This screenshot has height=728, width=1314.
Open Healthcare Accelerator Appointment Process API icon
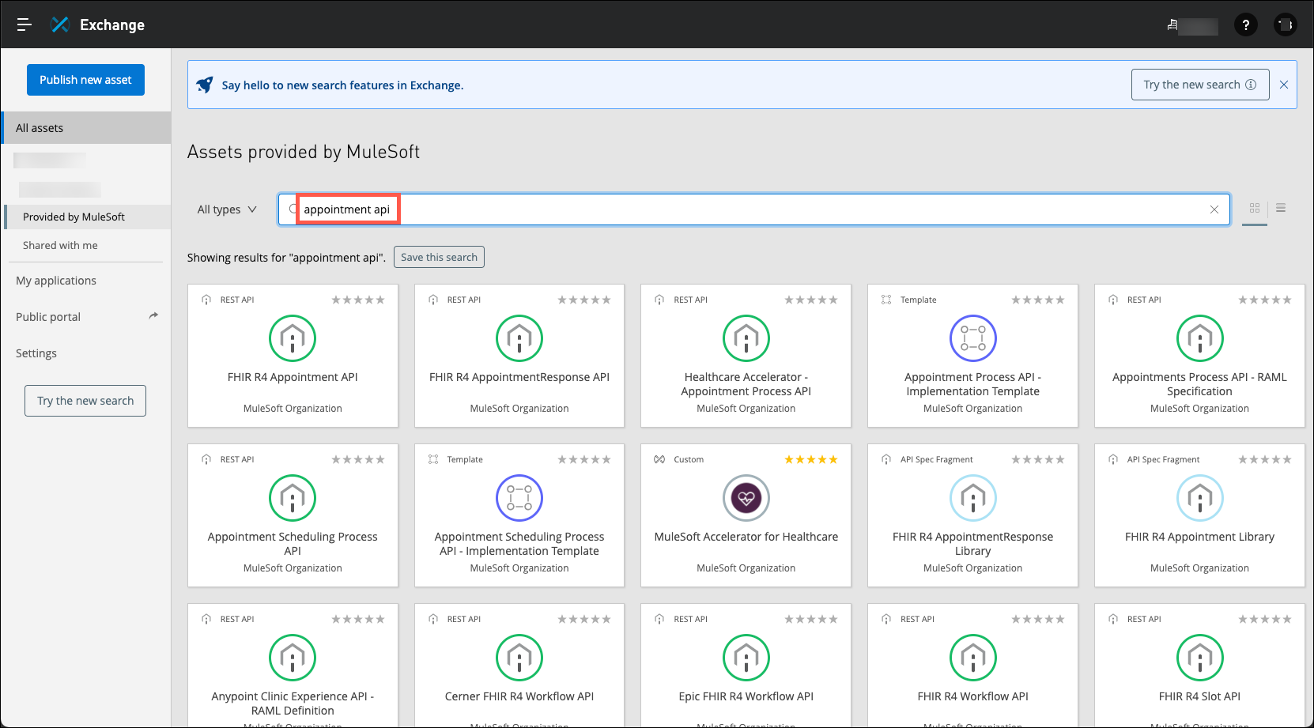point(746,338)
